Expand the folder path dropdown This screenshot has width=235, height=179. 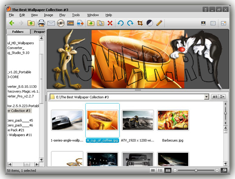(x=207, y=97)
